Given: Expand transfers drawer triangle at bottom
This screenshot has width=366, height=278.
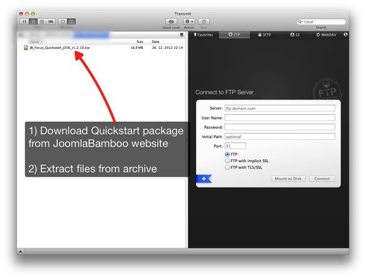Looking at the screenshot, I should 21,251.
